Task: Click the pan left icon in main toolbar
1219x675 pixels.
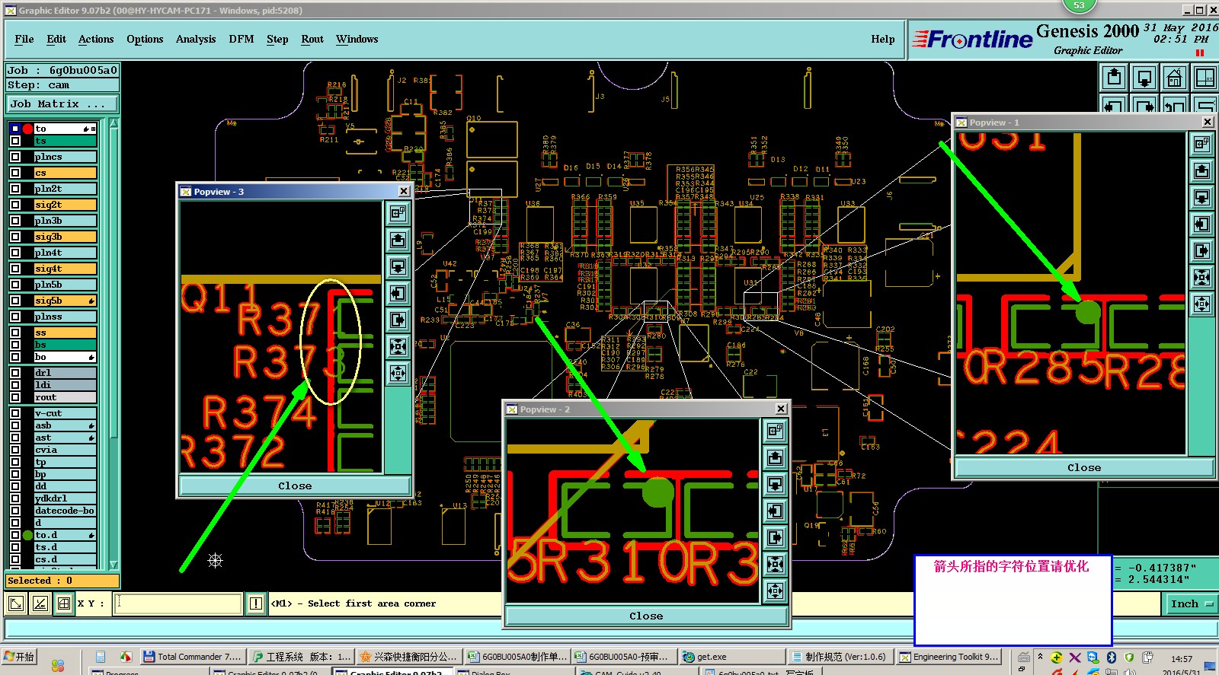Action: (1115, 106)
